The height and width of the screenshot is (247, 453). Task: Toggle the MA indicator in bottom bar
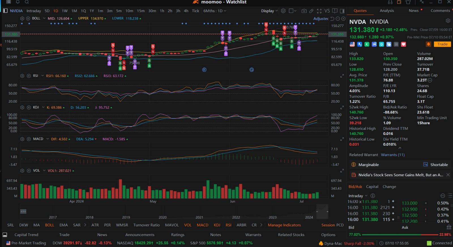[x=37, y=225]
